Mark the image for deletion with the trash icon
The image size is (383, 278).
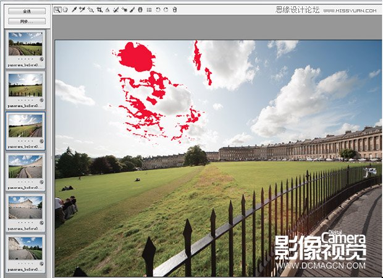174,10
